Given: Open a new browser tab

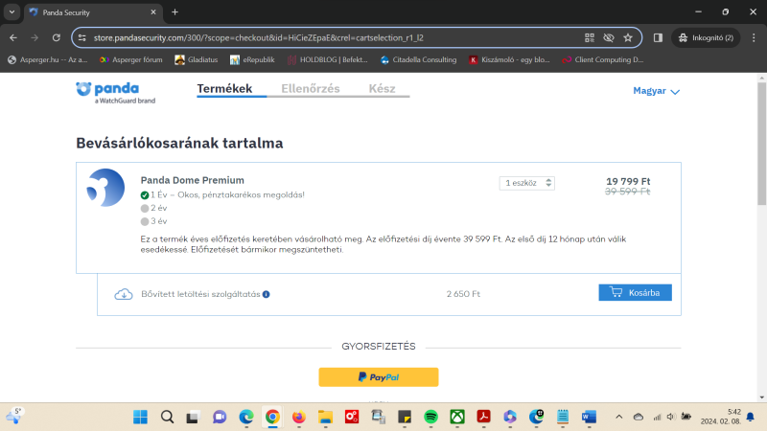Looking at the screenshot, I should click(174, 12).
